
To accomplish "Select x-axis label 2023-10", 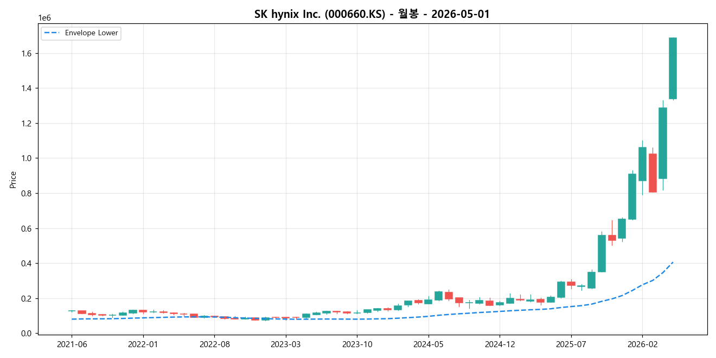I will coord(357,344).
